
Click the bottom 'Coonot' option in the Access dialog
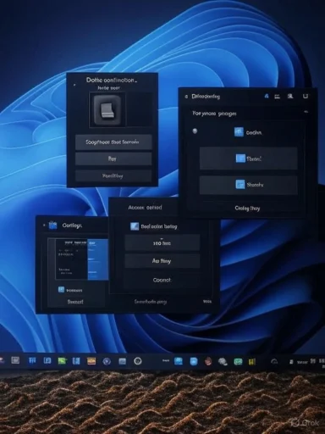(x=162, y=280)
